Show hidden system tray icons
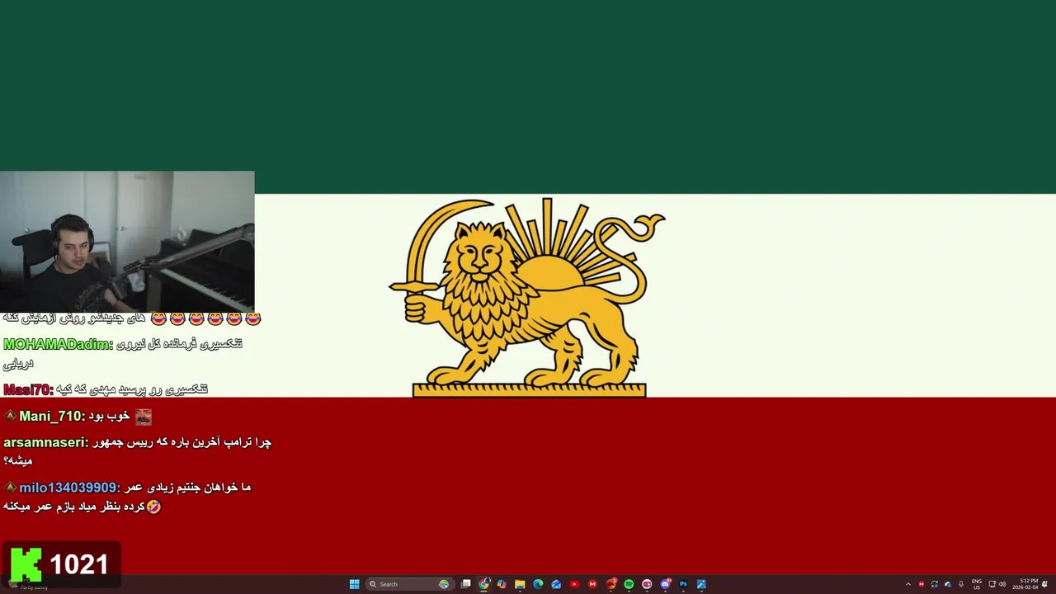The height and width of the screenshot is (594, 1056). click(908, 584)
